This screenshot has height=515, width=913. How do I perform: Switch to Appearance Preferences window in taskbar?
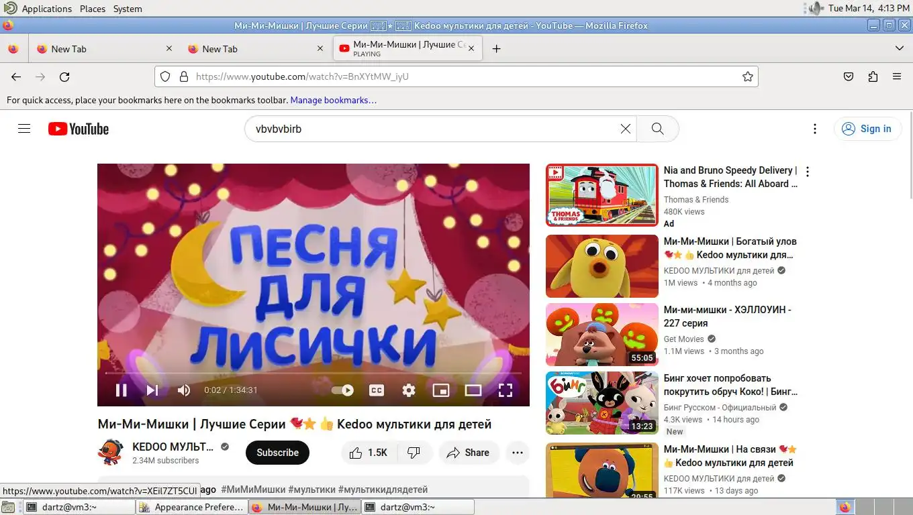click(x=192, y=507)
